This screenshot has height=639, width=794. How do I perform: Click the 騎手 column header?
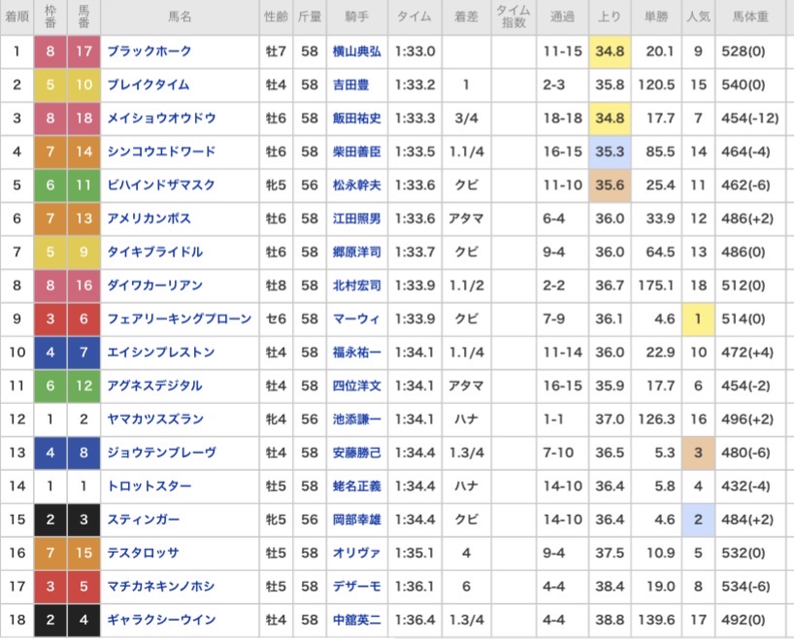356,17
